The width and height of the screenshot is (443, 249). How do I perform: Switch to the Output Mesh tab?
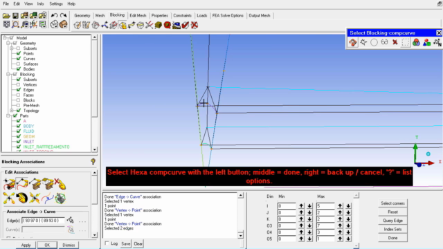(x=260, y=15)
